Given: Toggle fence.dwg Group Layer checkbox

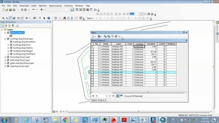Looking at the screenshot, I should (8, 57).
